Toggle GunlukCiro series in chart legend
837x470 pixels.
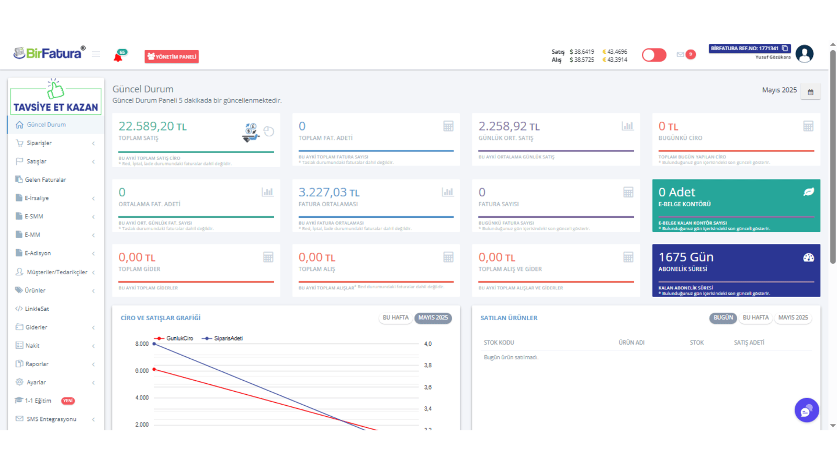click(174, 338)
